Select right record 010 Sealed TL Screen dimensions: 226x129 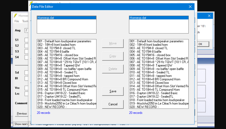(159, 72)
